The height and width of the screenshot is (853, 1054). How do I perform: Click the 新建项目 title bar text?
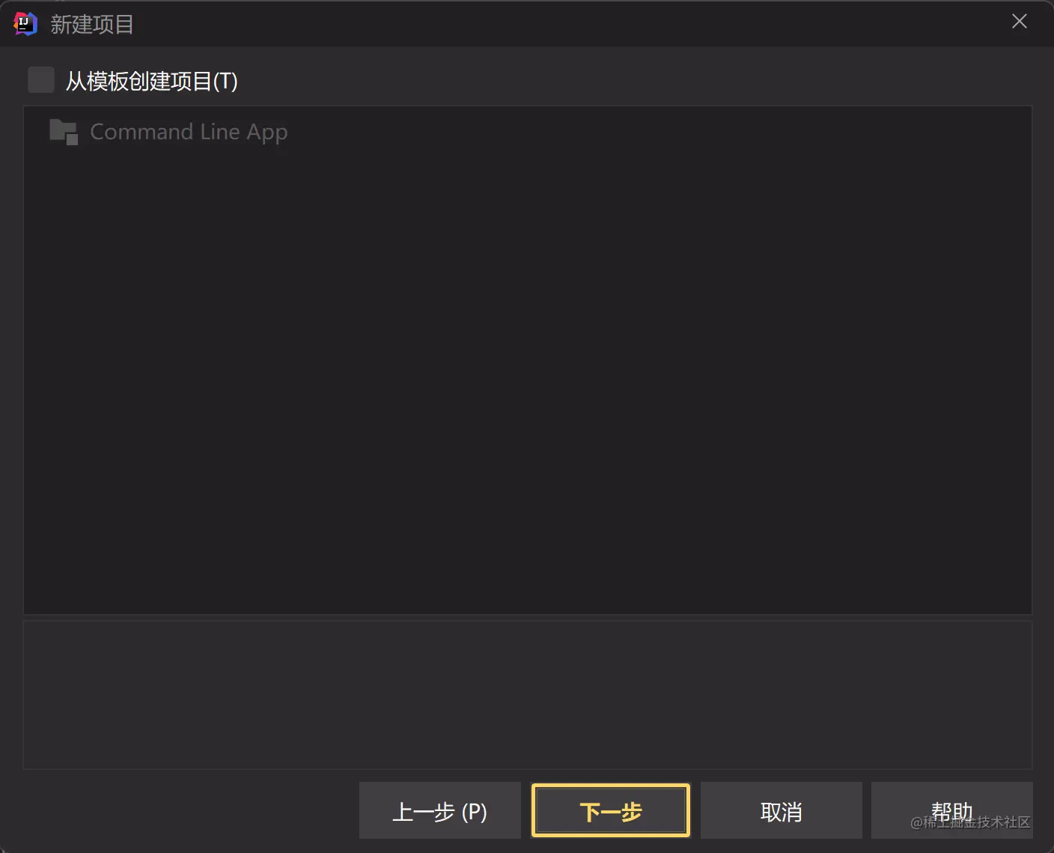(92, 25)
